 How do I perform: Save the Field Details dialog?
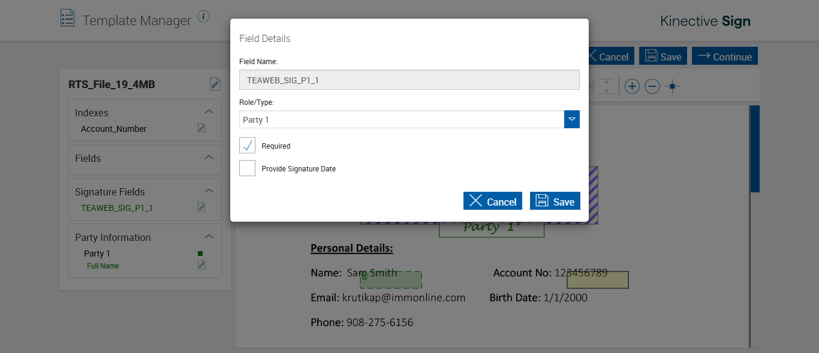(555, 201)
